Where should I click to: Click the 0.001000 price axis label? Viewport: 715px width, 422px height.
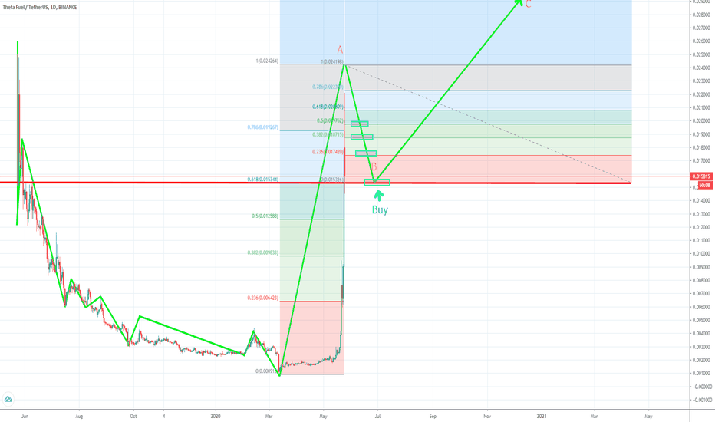[x=701, y=373]
